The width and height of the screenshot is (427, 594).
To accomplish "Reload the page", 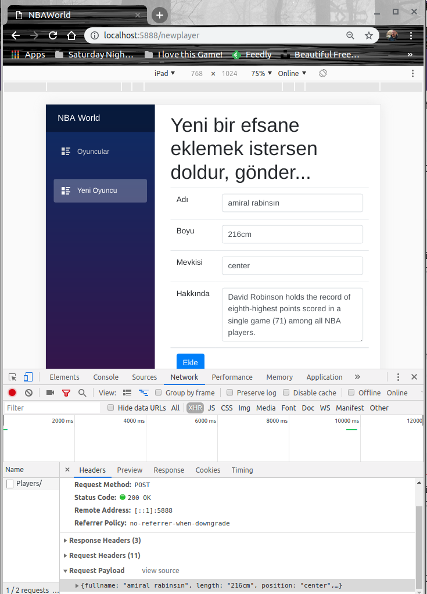I will [52, 35].
